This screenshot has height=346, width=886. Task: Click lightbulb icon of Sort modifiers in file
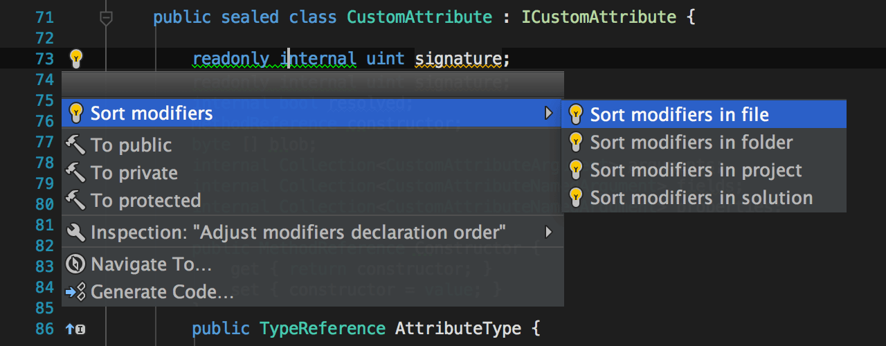[575, 114]
